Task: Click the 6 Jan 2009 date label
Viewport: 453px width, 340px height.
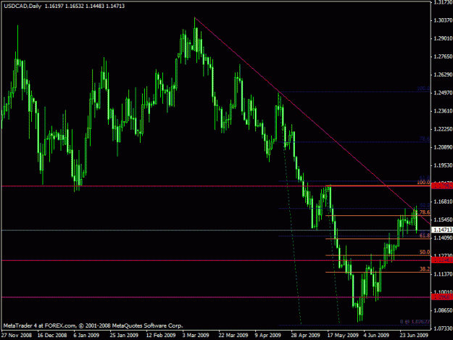Action: pyautogui.click(x=86, y=336)
